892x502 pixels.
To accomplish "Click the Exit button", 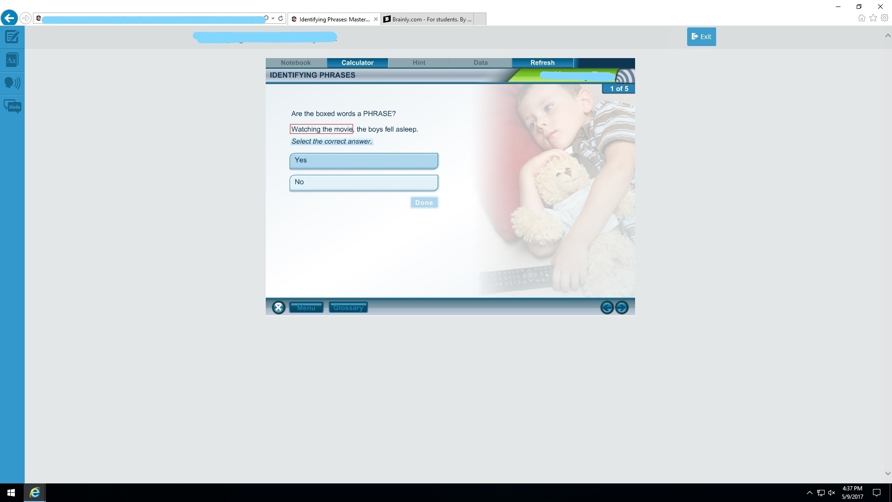I will point(701,37).
